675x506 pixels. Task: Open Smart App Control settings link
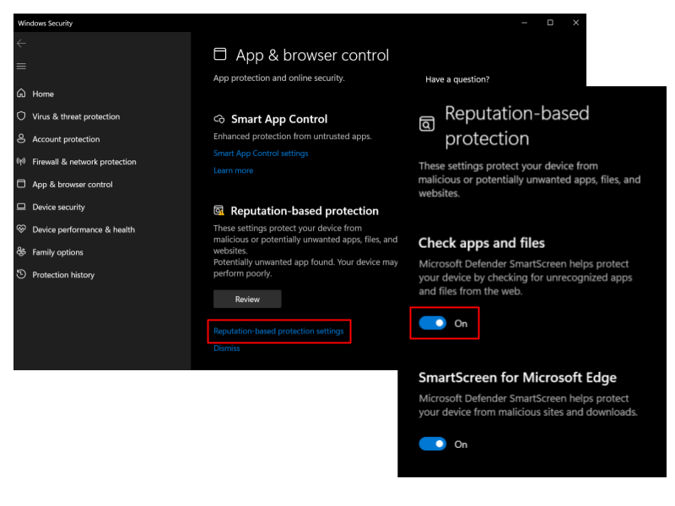coord(261,153)
